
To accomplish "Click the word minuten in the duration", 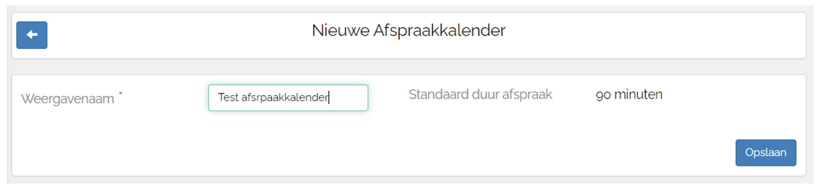I will (638, 95).
